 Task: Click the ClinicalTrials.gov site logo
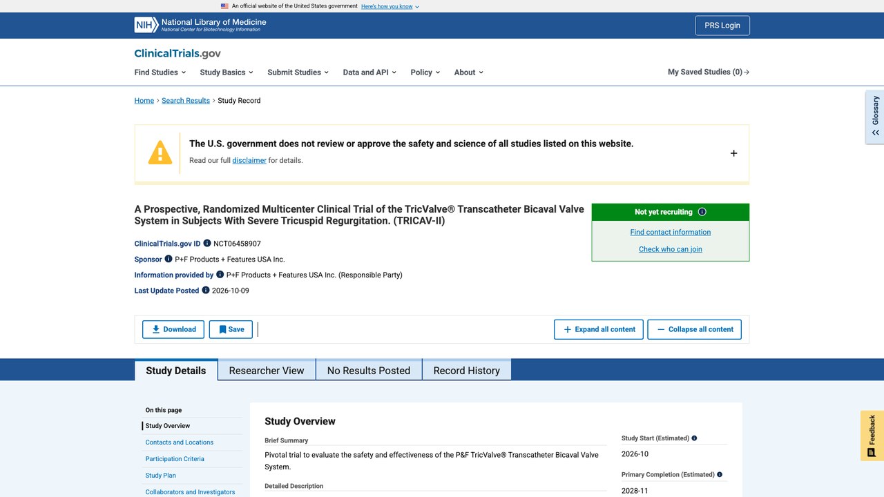[x=177, y=53]
